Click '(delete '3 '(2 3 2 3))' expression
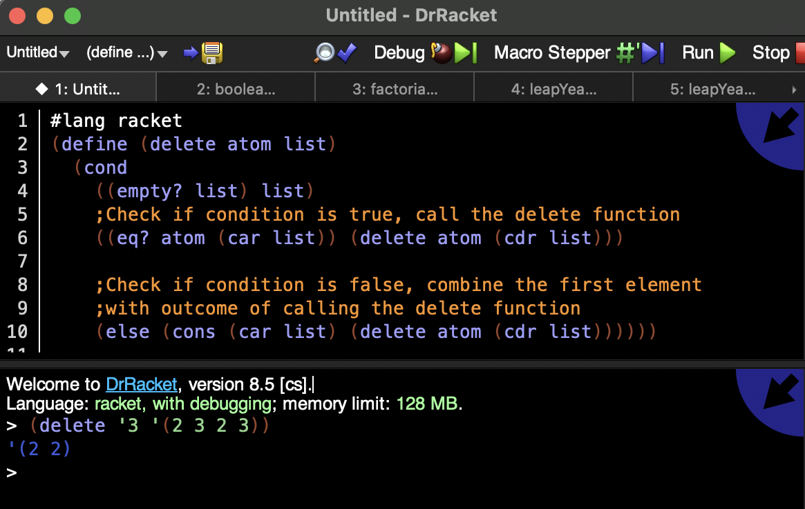 [x=149, y=426]
